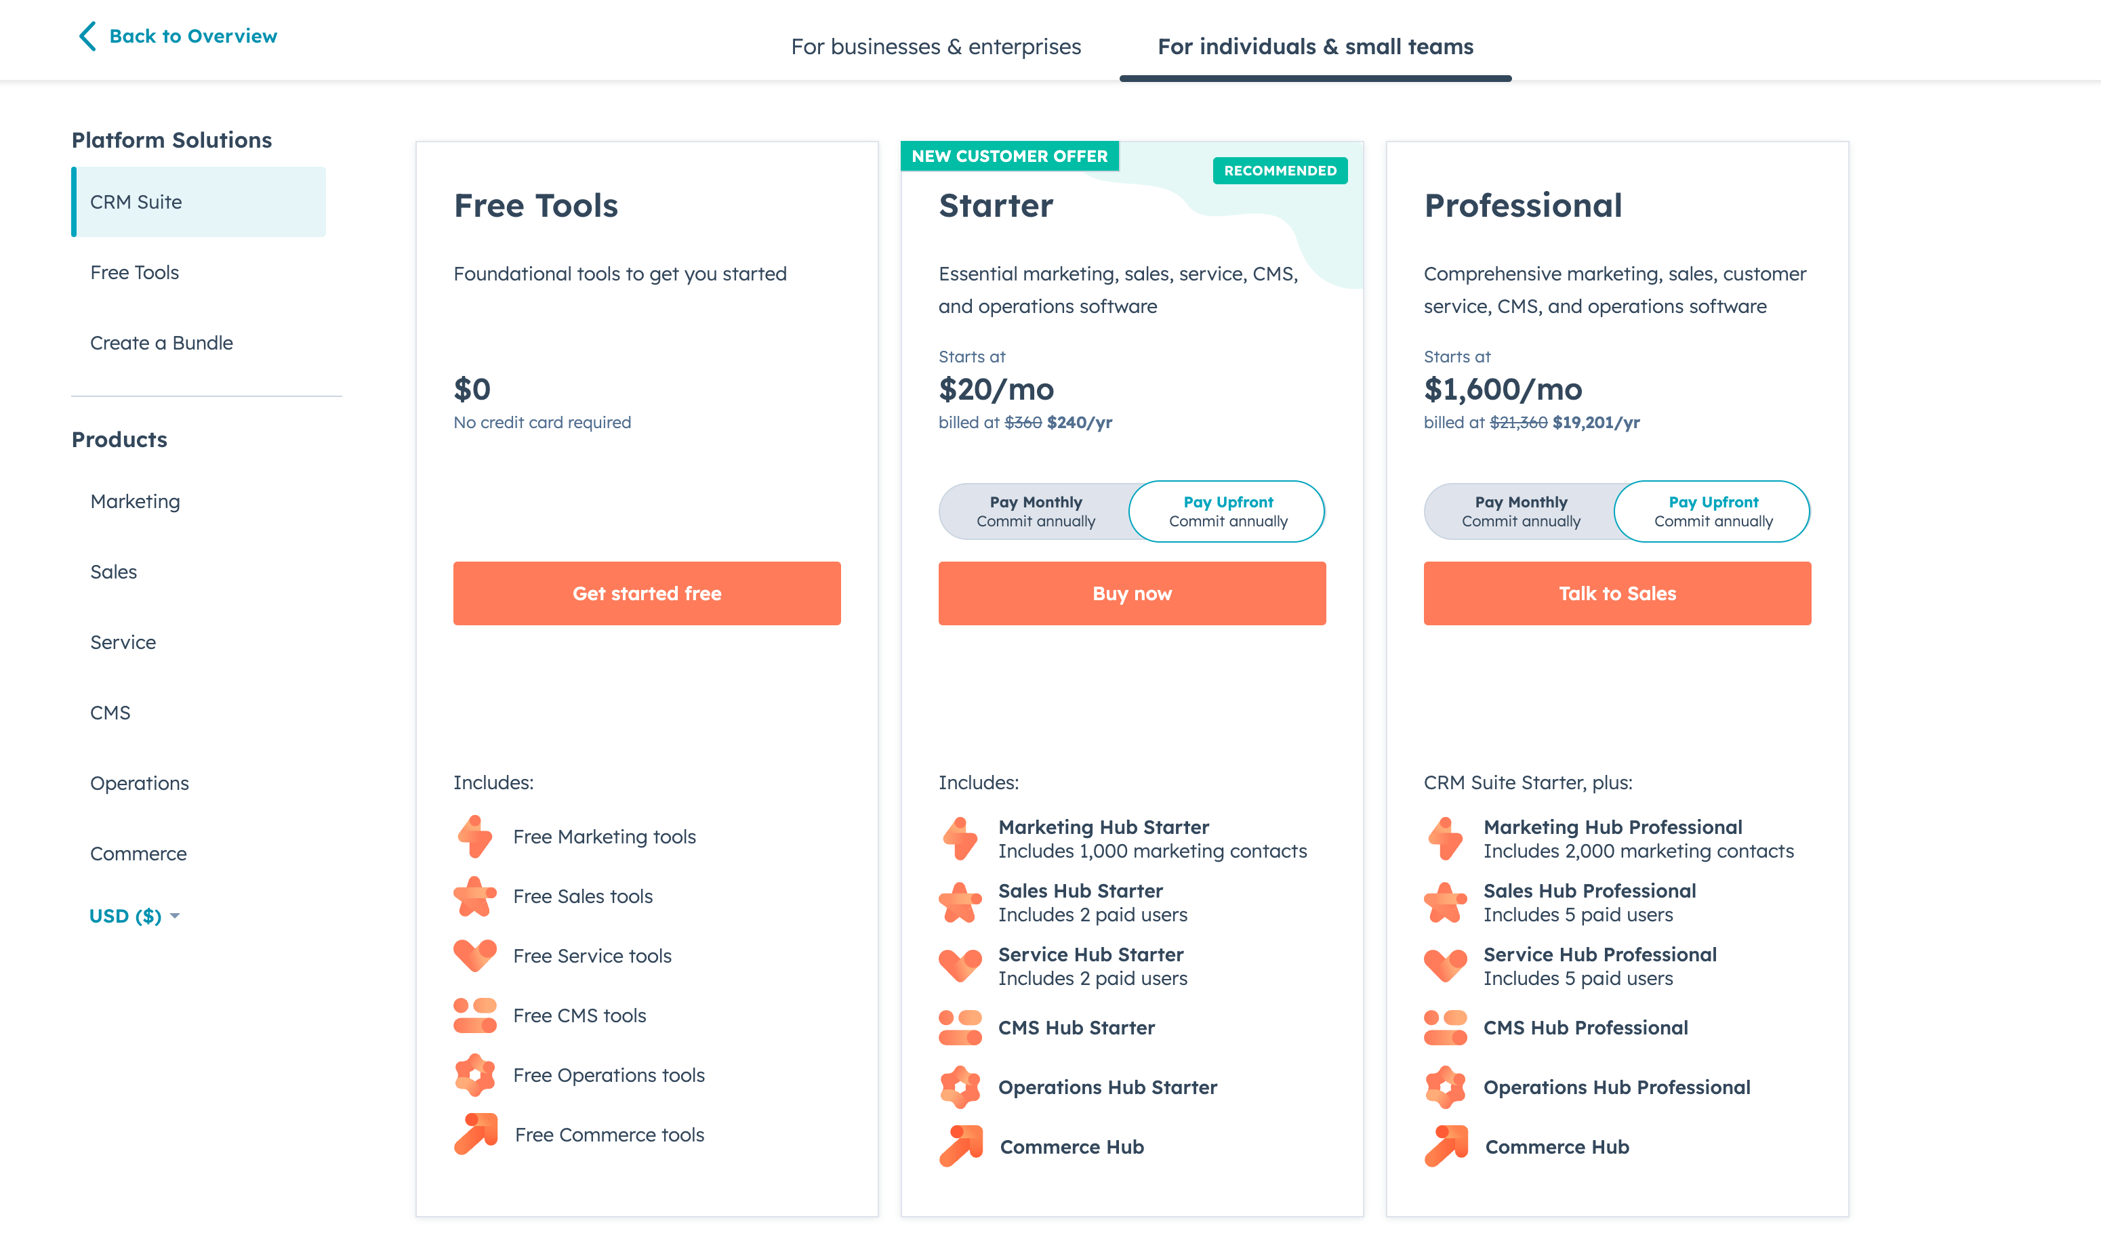The height and width of the screenshot is (1237, 2101).
Task: Click the Free Commerce tools arrow icon
Action: [x=475, y=1133]
